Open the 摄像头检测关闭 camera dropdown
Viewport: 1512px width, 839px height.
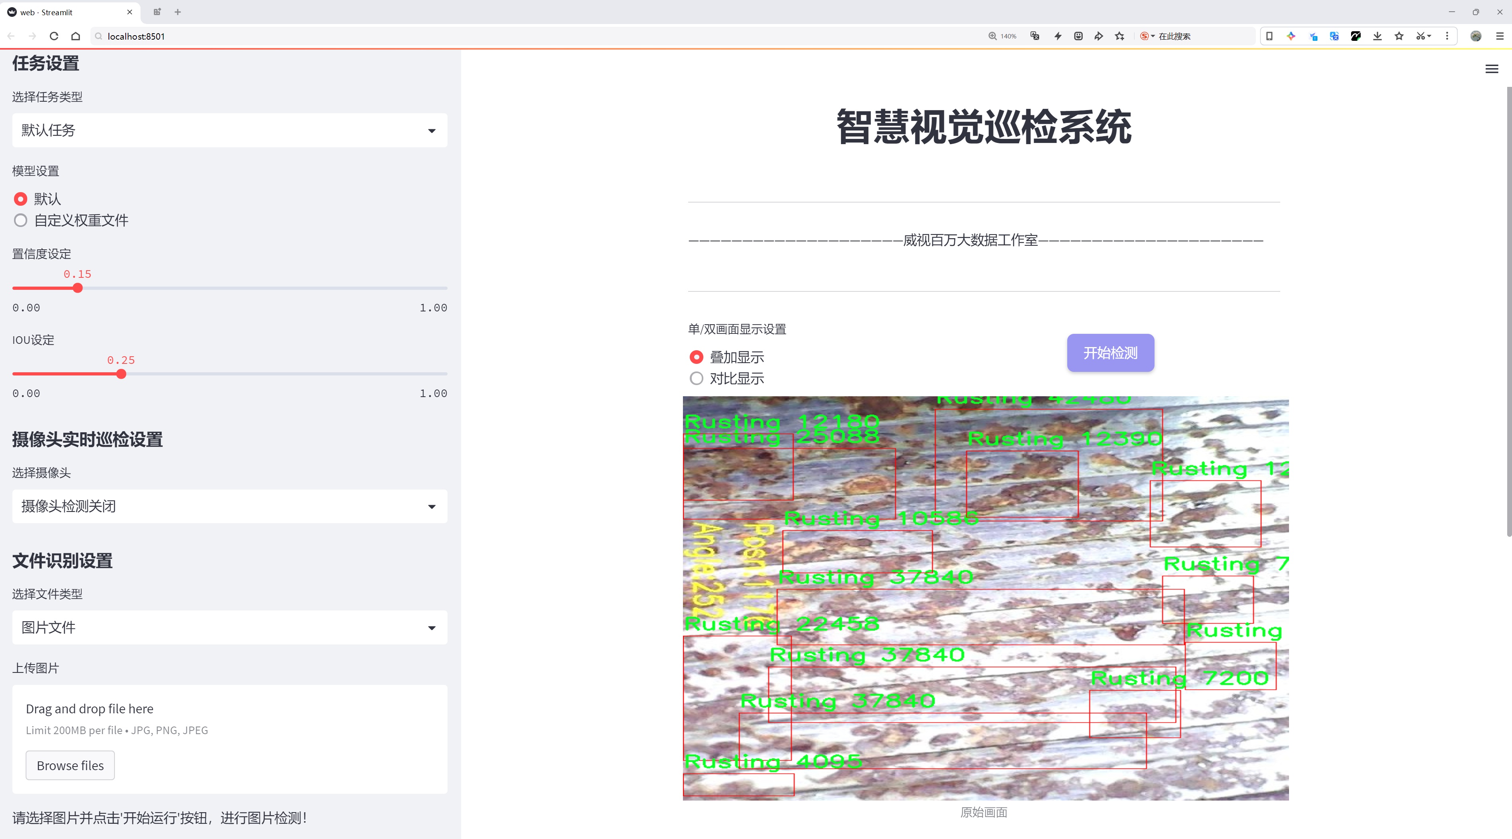[229, 506]
